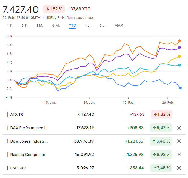Click the 26. Feb. axis label
The height and width of the screenshot is (178, 188).
(168, 103)
